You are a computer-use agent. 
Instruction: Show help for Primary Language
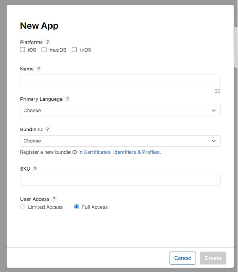(x=67, y=99)
